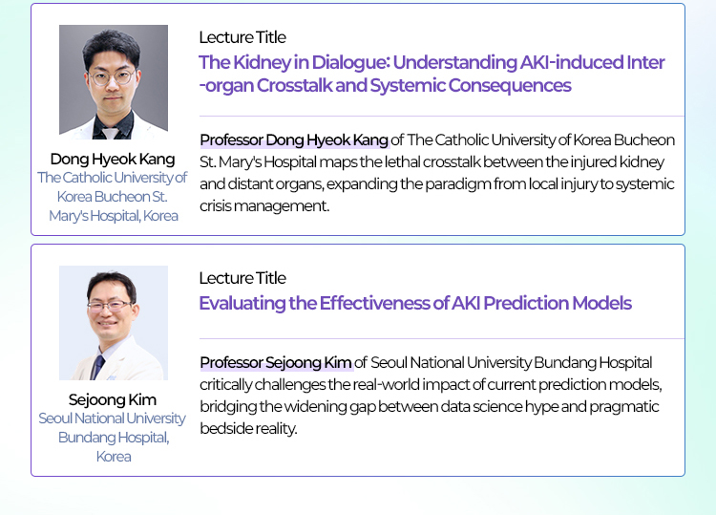This screenshot has width=716, height=515.
Task: Click the divider below the AKI Prediction Models title
Action: (441, 338)
